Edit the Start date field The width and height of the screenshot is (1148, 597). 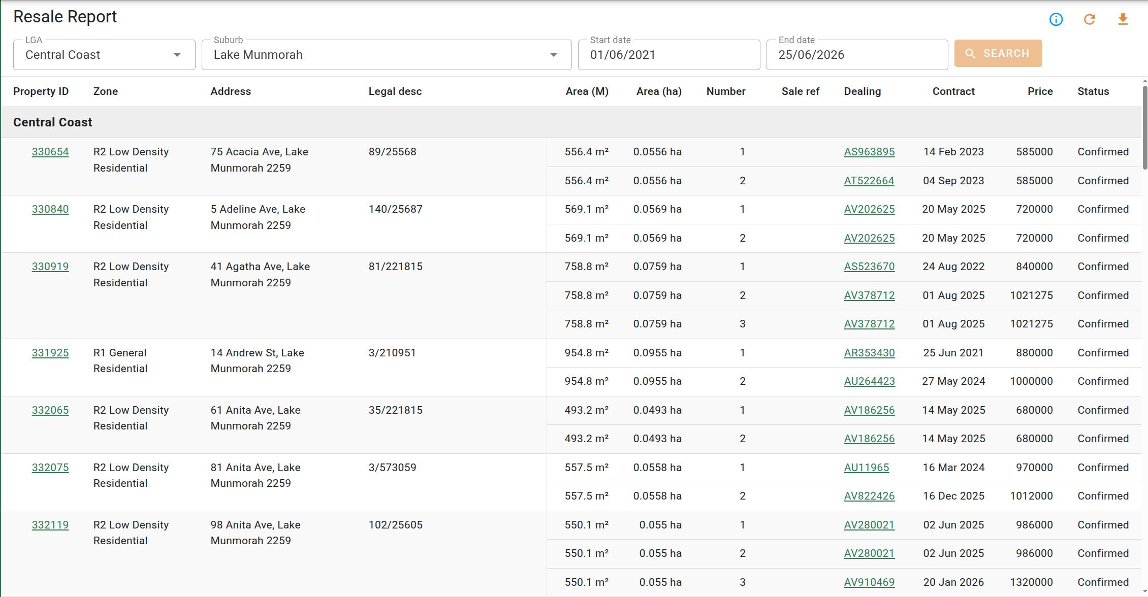[669, 55]
